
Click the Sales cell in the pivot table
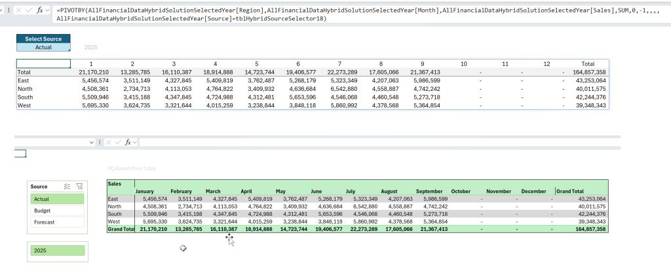pos(114,184)
